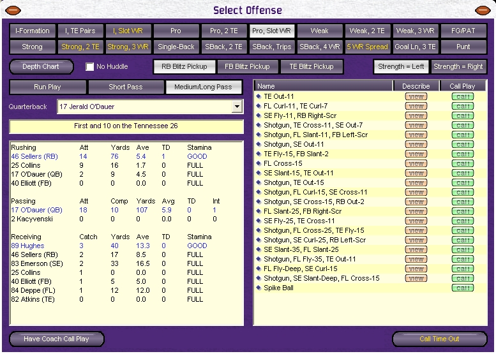The width and height of the screenshot is (496, 354).
Task: Click Call Time Out button
Action: [x=439, y=339]
